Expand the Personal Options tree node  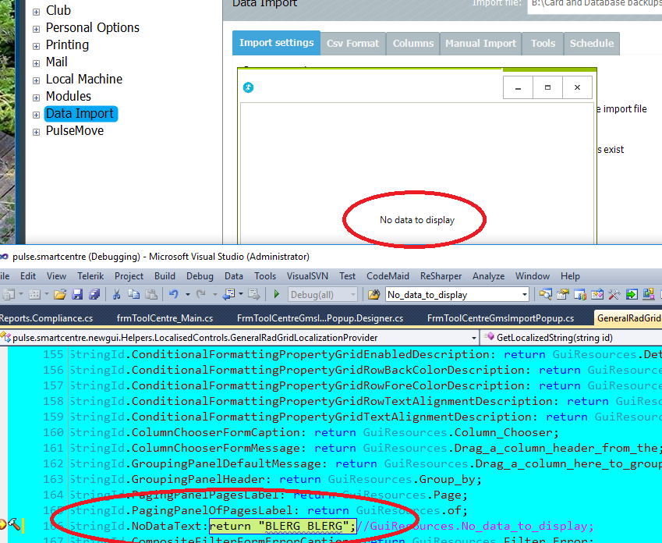37,29
